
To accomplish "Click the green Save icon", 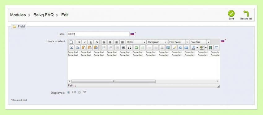I will (231, 14).
